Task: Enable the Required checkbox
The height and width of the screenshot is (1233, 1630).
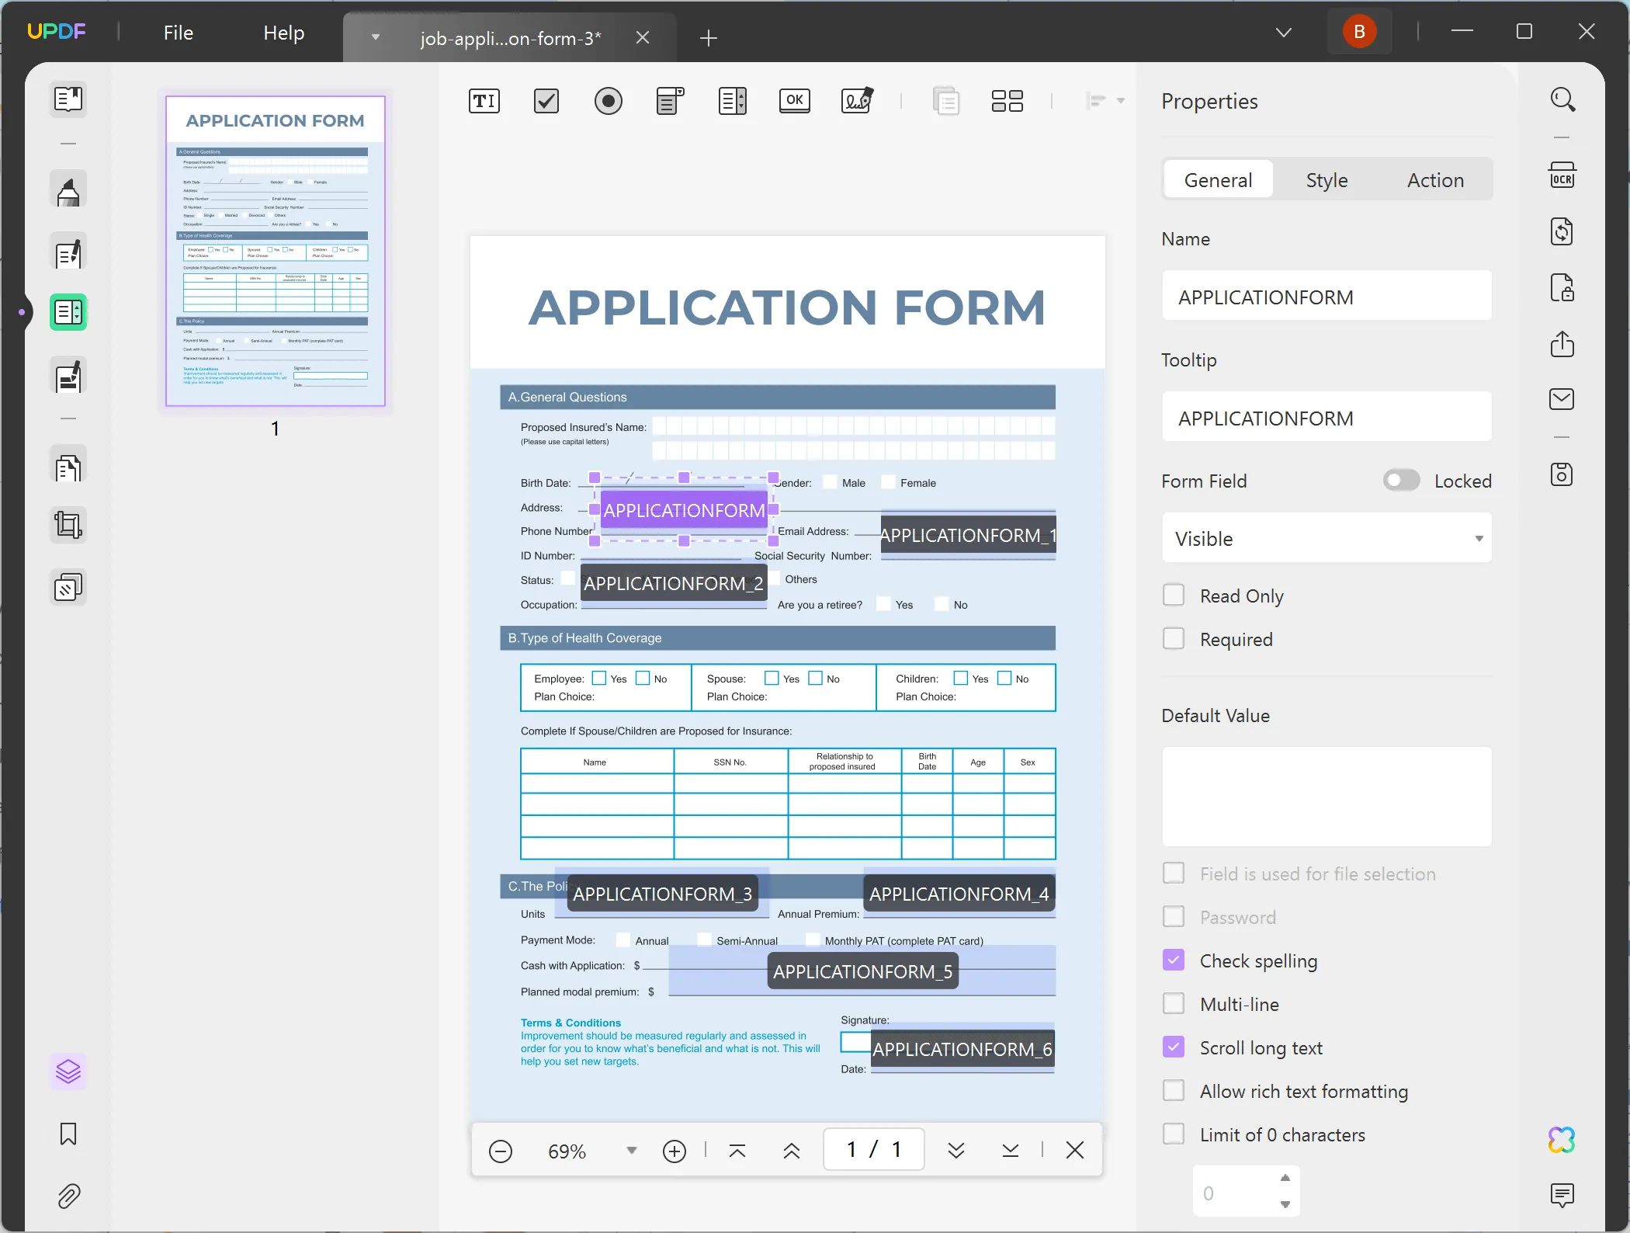Action: tap(1172, 638)
